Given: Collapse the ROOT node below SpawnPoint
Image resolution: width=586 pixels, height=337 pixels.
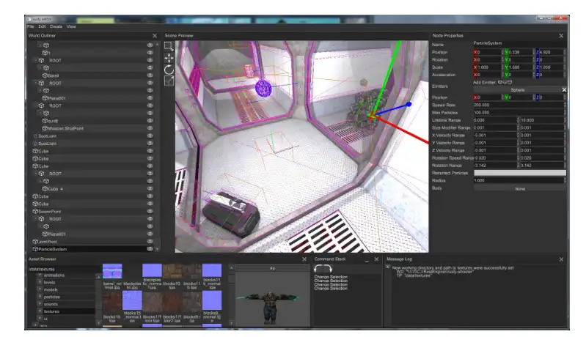Looking at the screenshot, I should click(35, 219).
